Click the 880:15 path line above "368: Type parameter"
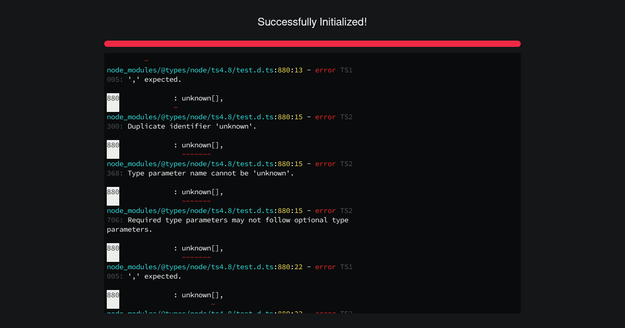Image resolution: width=625 pixels, height=328 pixels. (x=230, y=163)
